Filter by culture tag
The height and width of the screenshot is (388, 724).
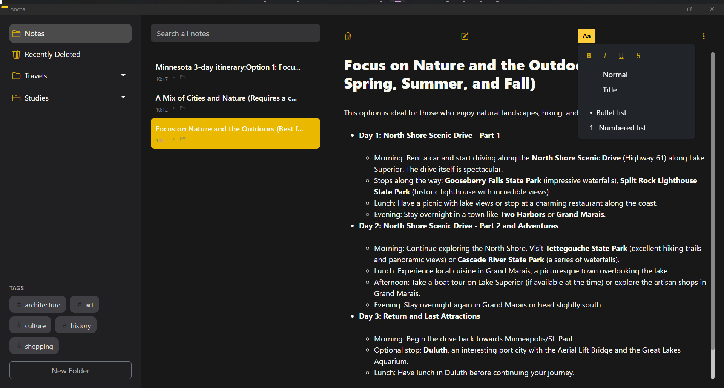tap(31, 325)
